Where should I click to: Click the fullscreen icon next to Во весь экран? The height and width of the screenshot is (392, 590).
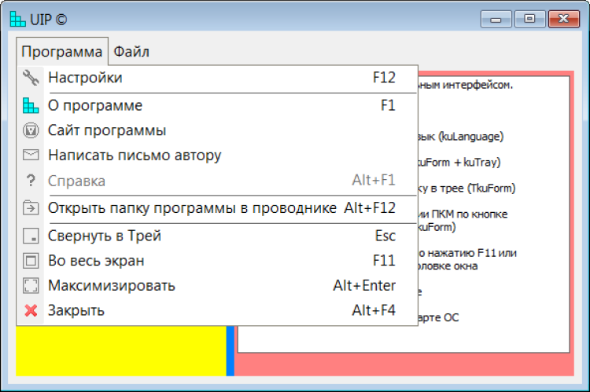click(31, 261)
